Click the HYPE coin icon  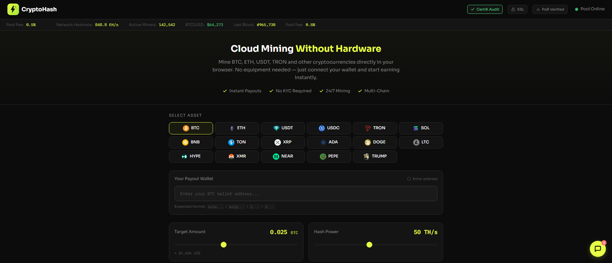pos(184,157)
